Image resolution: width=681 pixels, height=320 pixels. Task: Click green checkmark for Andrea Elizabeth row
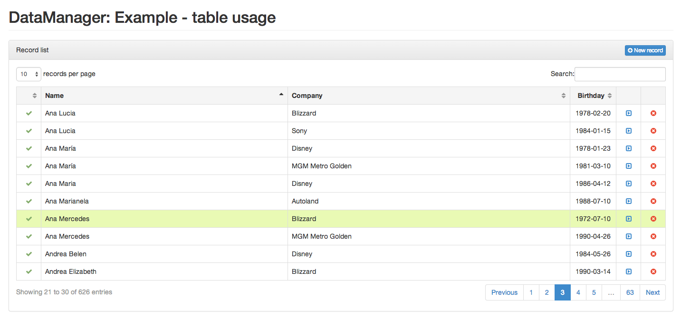click(x=29, y=272)
